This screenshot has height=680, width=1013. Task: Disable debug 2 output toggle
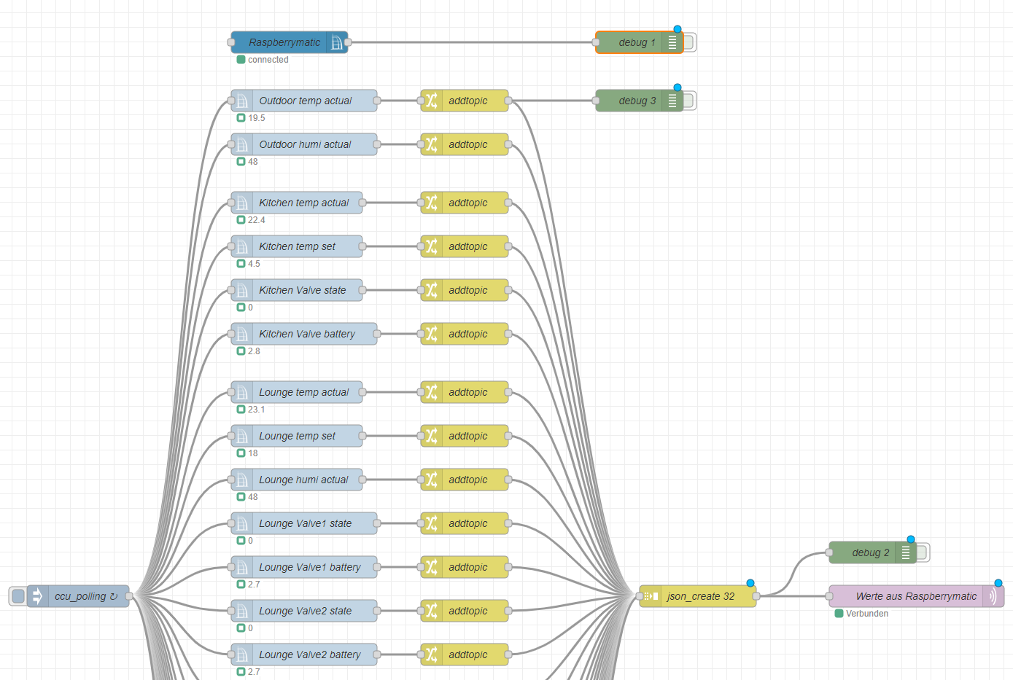tap(923, 552)
